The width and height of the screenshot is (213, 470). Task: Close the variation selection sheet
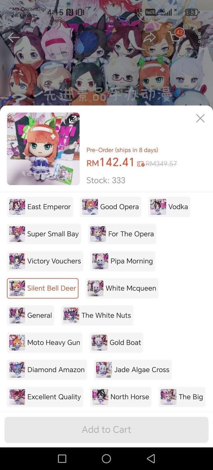pos(200,118)
